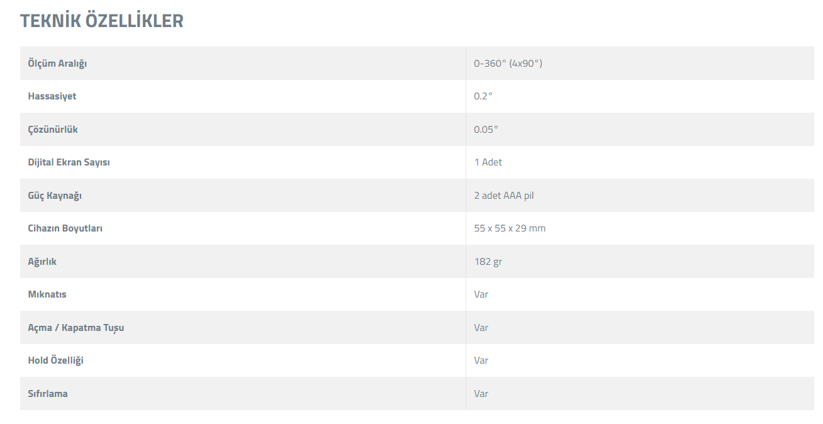Select the Hold Özelliği label

(x=56, y=360)
